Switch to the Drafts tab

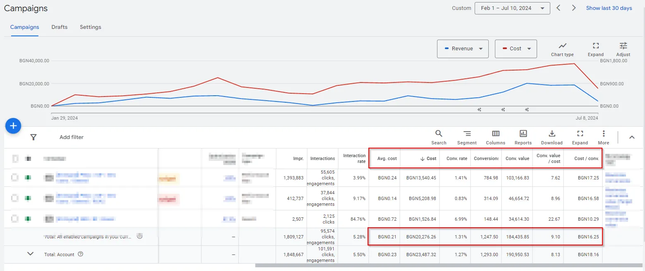(x=60, y=27)
